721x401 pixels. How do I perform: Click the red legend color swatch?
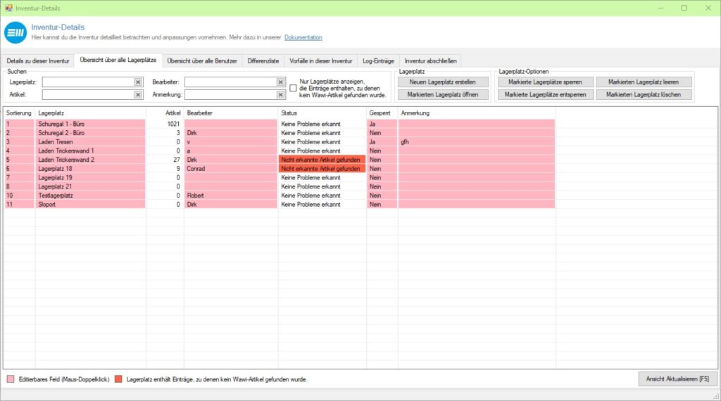point(118,379)
